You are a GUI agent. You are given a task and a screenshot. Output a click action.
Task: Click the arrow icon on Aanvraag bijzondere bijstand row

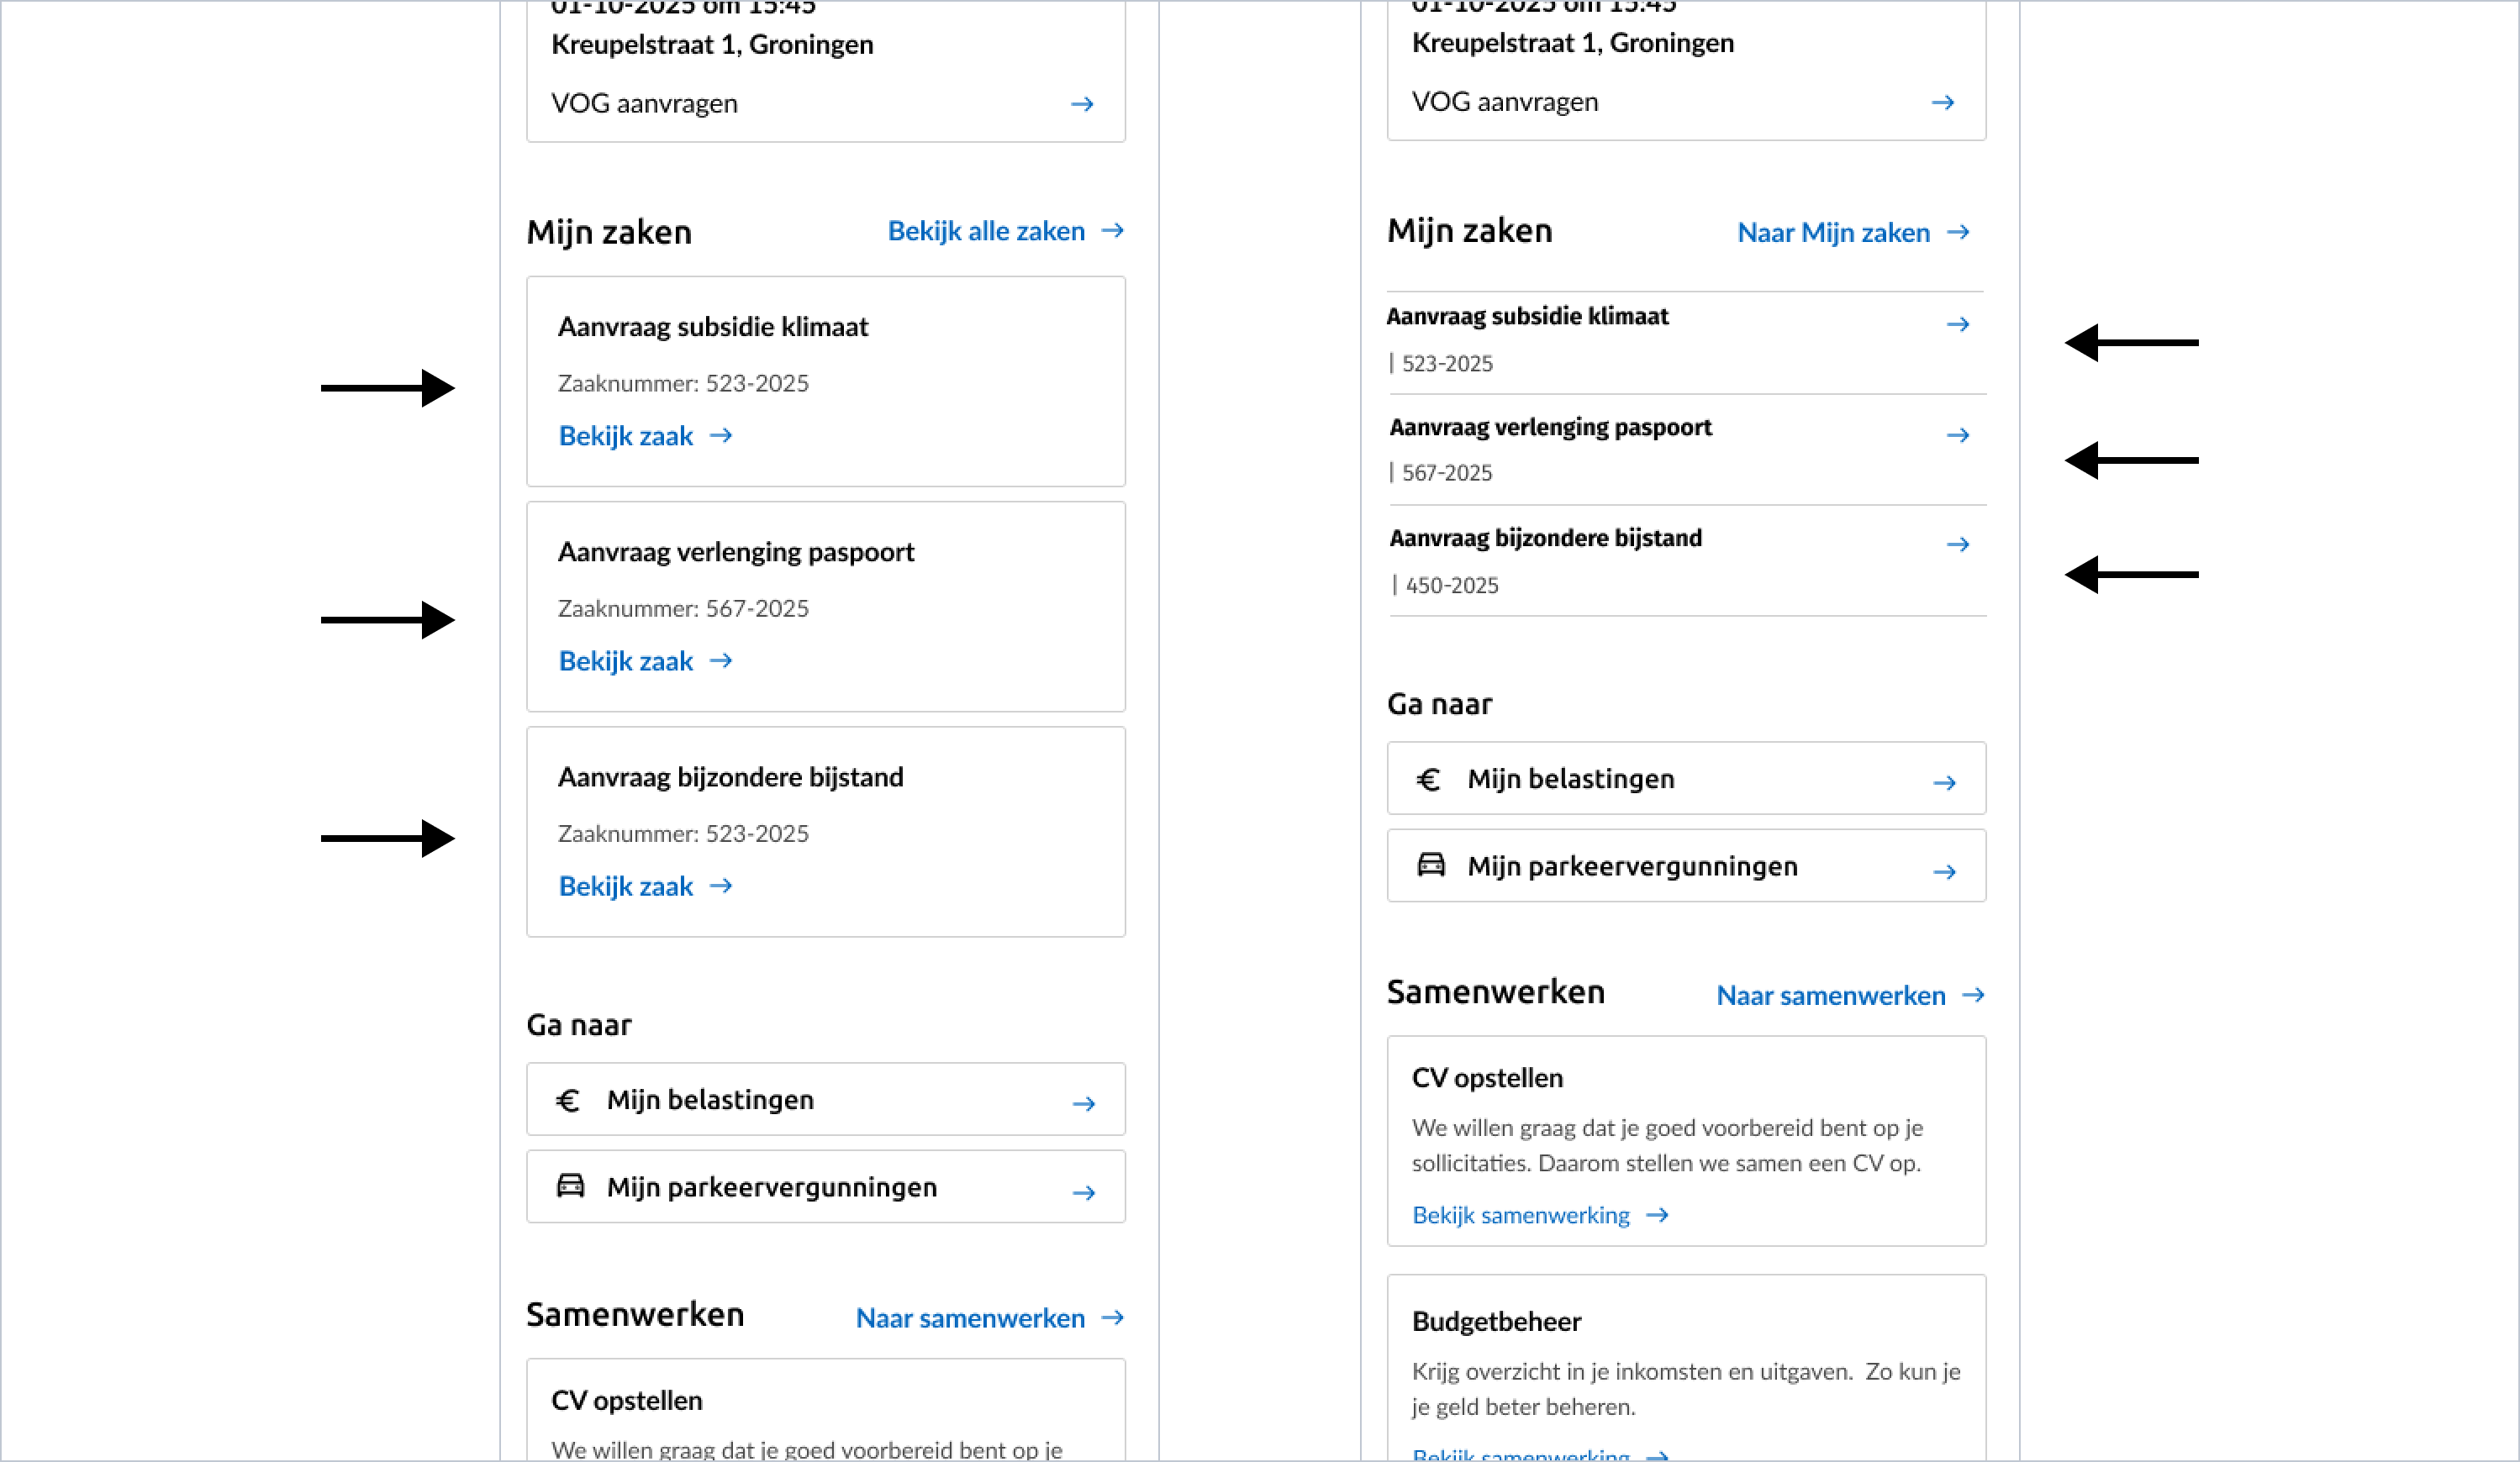coord(1958,544)
